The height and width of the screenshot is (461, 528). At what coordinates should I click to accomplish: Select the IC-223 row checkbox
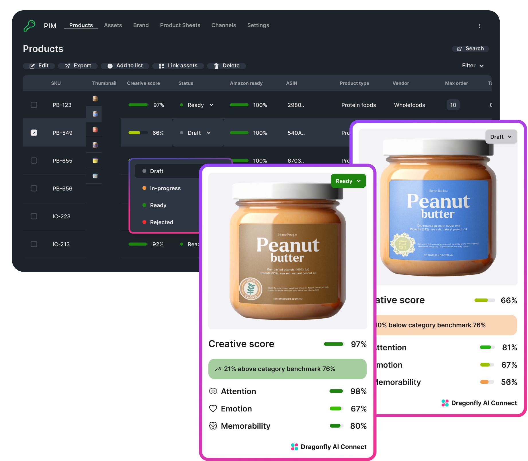[34, 216]
